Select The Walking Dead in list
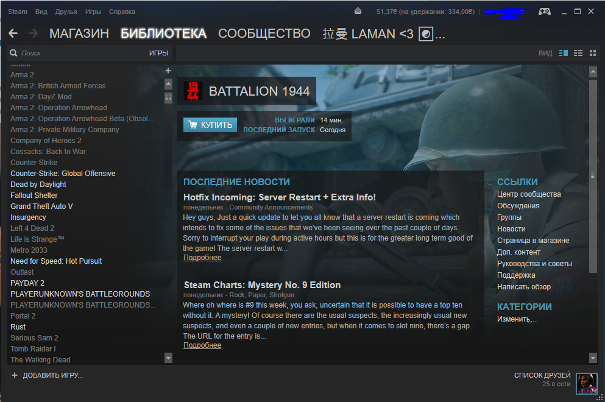This screenshot has width=605, height=402. click(40, 359)
